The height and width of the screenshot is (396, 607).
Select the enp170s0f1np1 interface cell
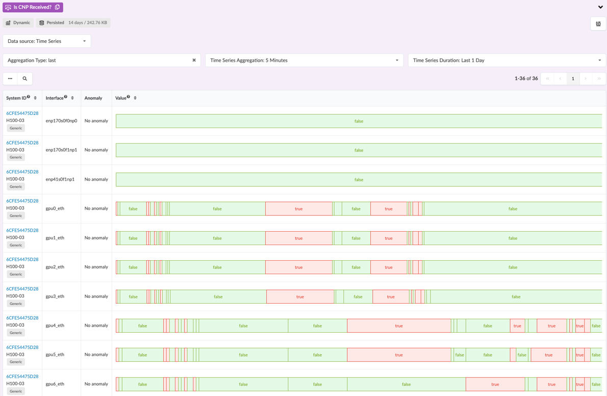click(x=61, y=150)
